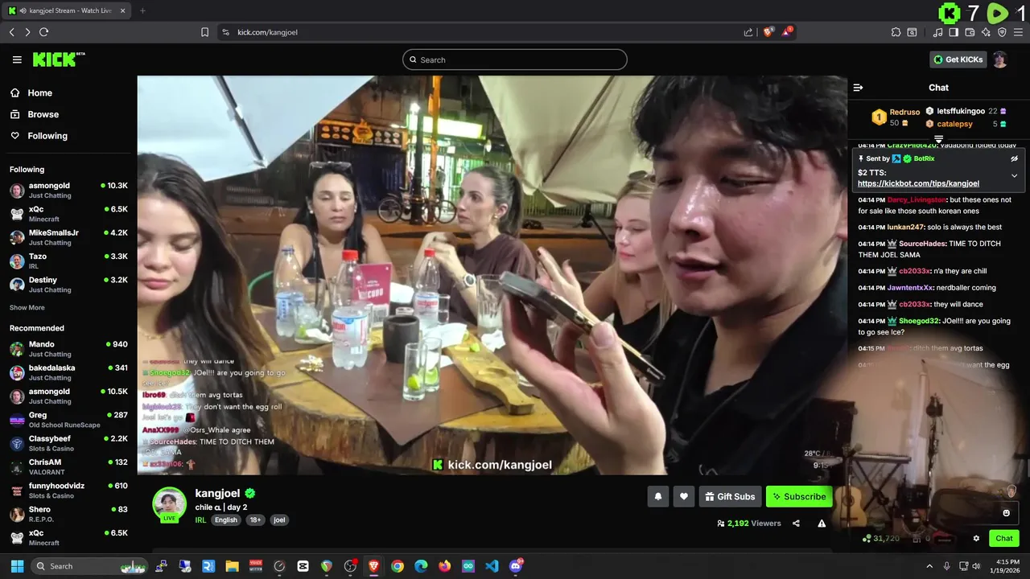The height and width of the screenshot is (579, 1030).
Task: Collapse the chat panel arrow icon
Action: pos(858,88)
